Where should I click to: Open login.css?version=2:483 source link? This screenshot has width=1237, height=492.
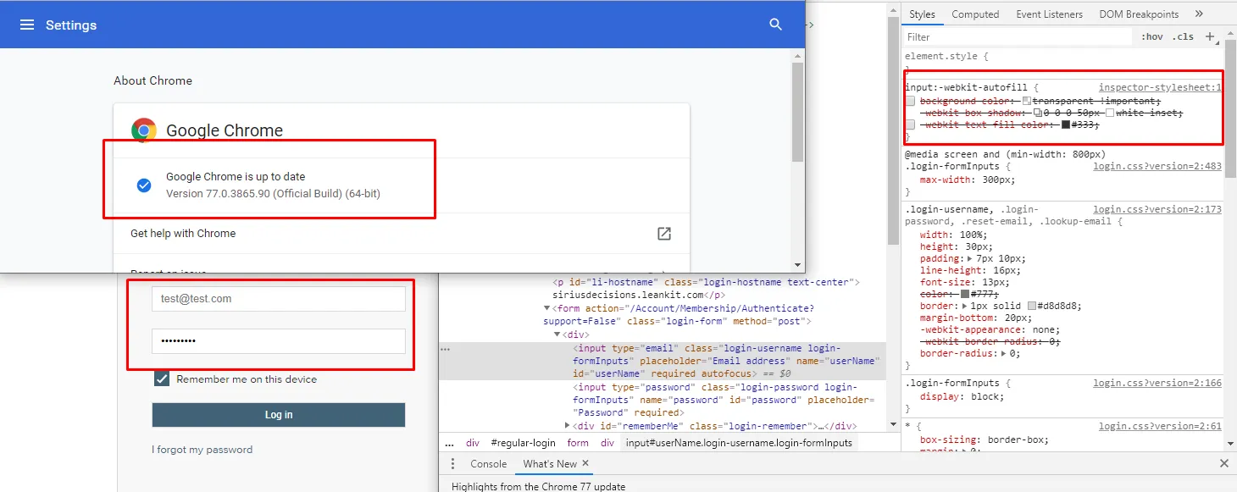tap(1157, 166)
